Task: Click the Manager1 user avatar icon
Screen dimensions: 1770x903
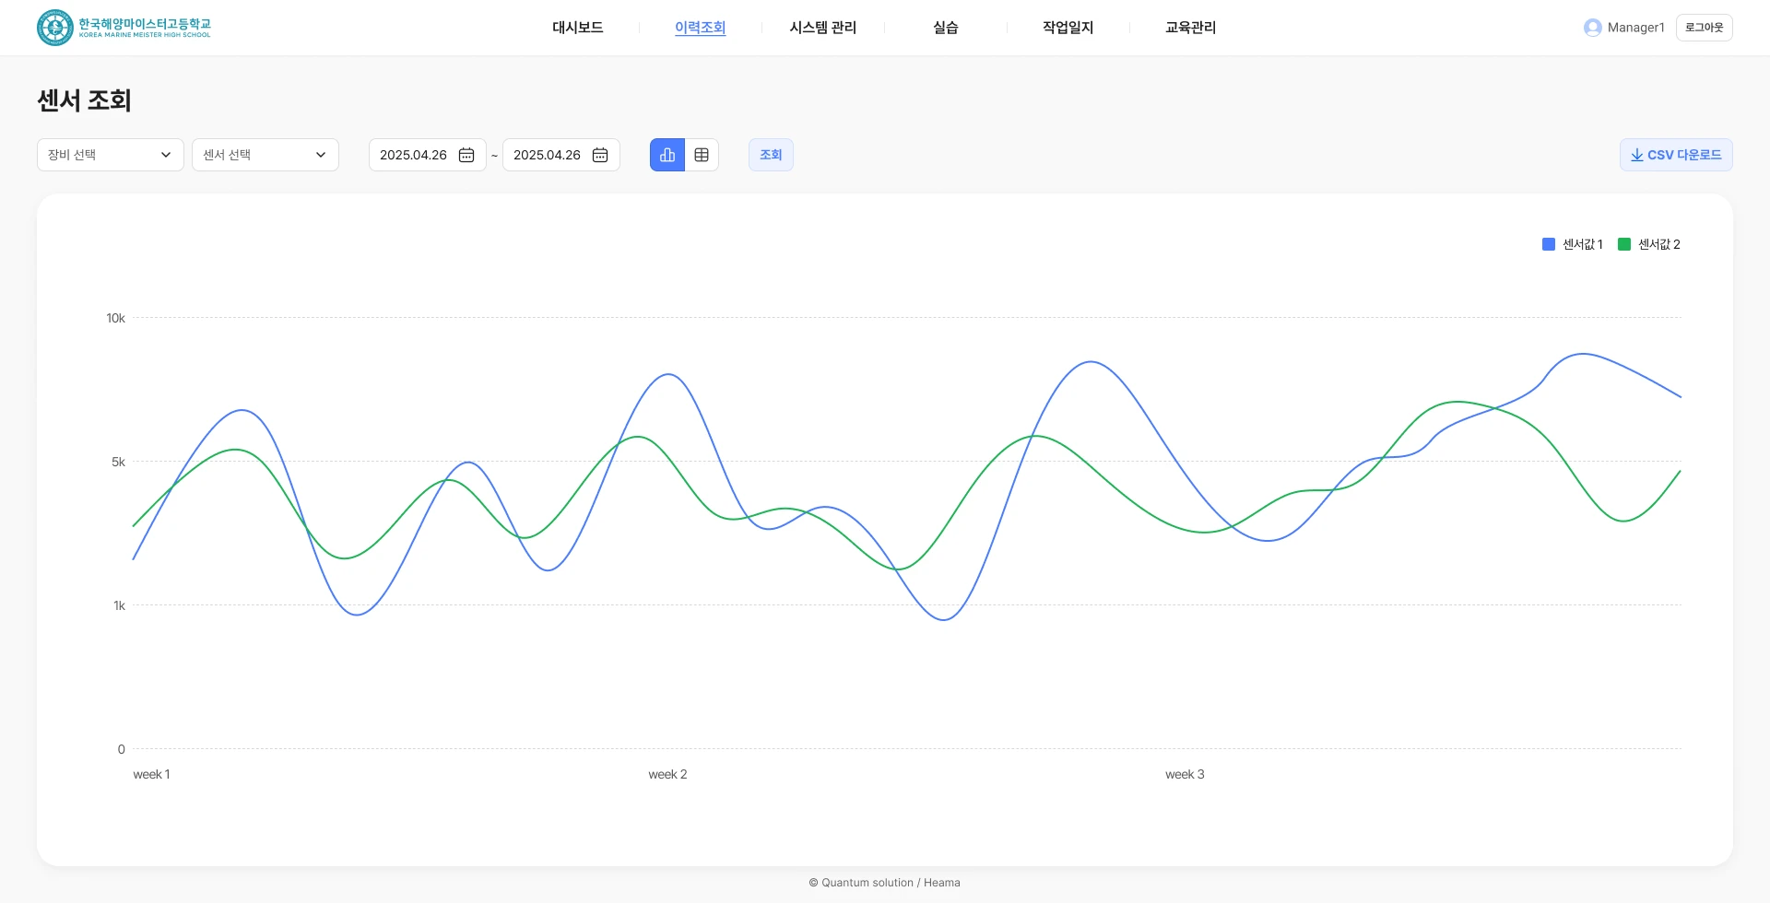Action: click(1592, 28)
